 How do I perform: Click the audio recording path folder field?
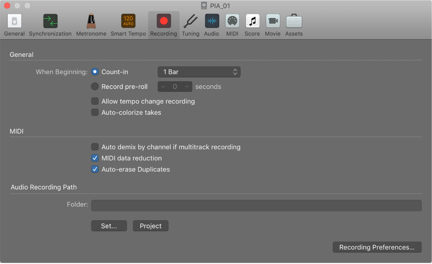tap(256, 206)
